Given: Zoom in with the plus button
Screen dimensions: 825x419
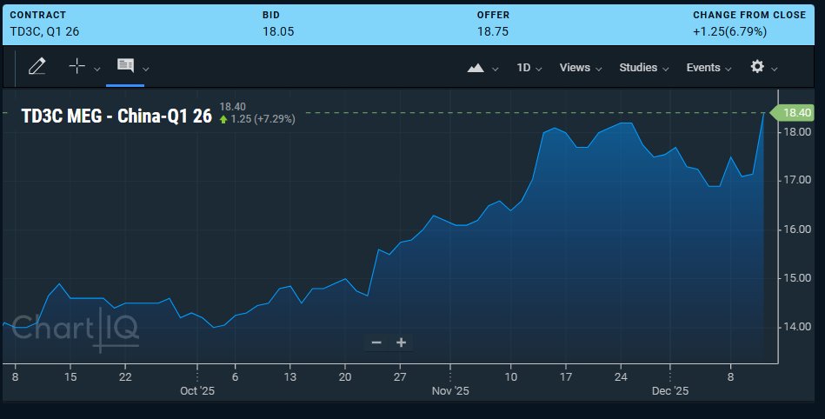Looking at the screenshot, I should pyautogui.click(x=401, y=343).
